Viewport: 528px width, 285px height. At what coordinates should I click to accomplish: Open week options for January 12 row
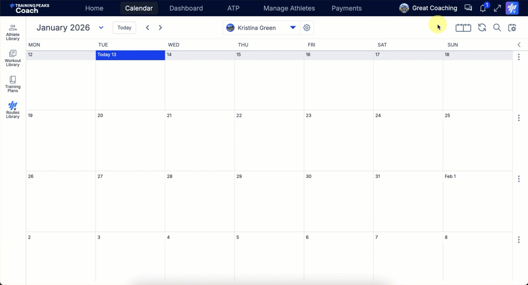click(519, 57)
